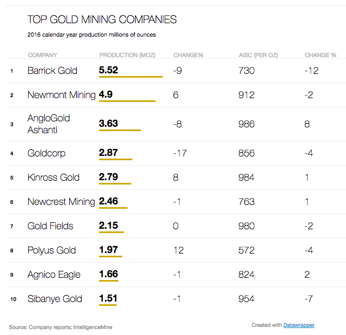The width and height of the screenshot is (346, 335).
Task: Click the Polyus Gold company name
Action: pos(52,250)
